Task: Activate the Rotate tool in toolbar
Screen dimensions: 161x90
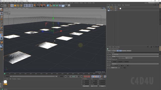Action: 18,5
